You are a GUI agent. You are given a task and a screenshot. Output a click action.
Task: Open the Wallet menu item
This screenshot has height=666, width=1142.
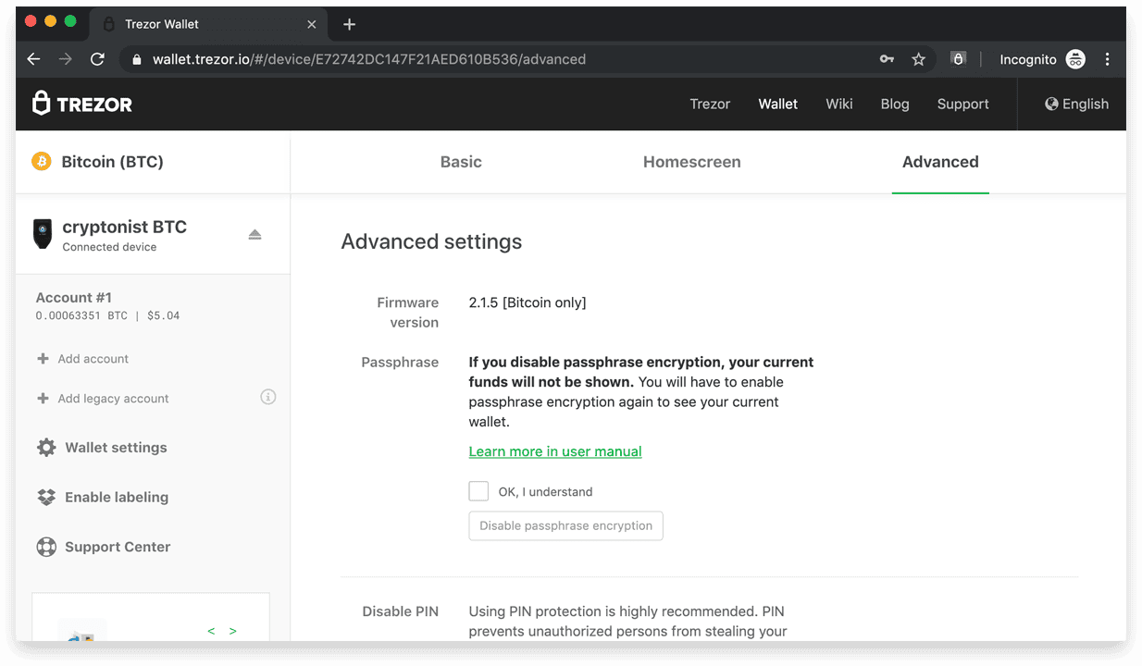click(778, 104)
